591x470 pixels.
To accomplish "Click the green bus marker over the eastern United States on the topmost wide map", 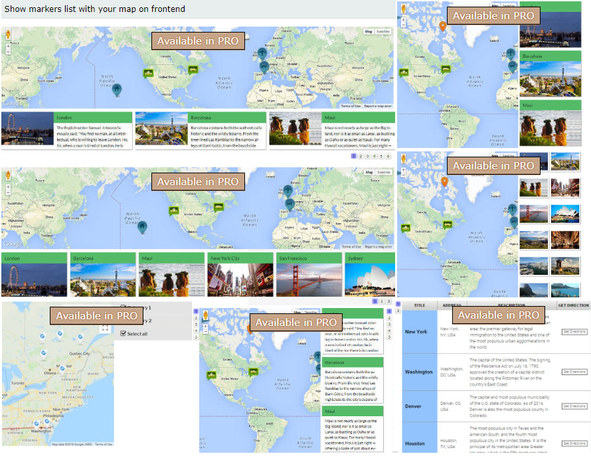I will [193, 69].
